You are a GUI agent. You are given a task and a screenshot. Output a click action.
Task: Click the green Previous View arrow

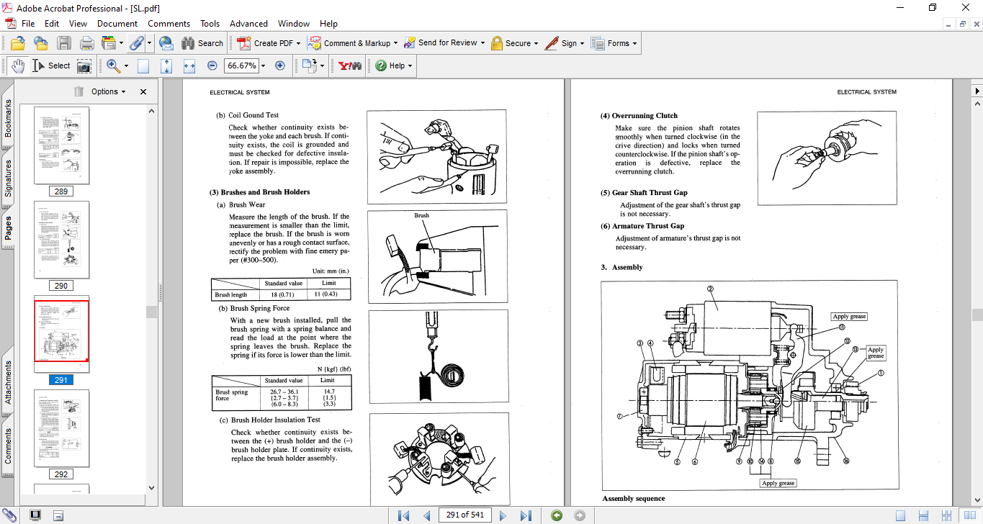[x=557, y=515]
